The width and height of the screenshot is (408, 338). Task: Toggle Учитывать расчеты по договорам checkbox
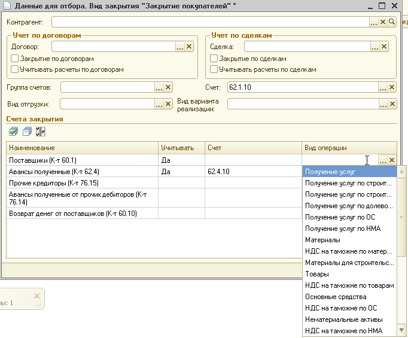14,69
